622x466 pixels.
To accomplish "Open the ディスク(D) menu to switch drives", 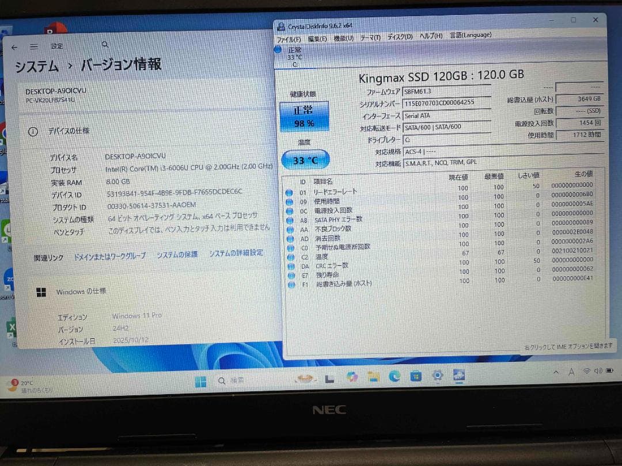I will [x=400, y=36].
